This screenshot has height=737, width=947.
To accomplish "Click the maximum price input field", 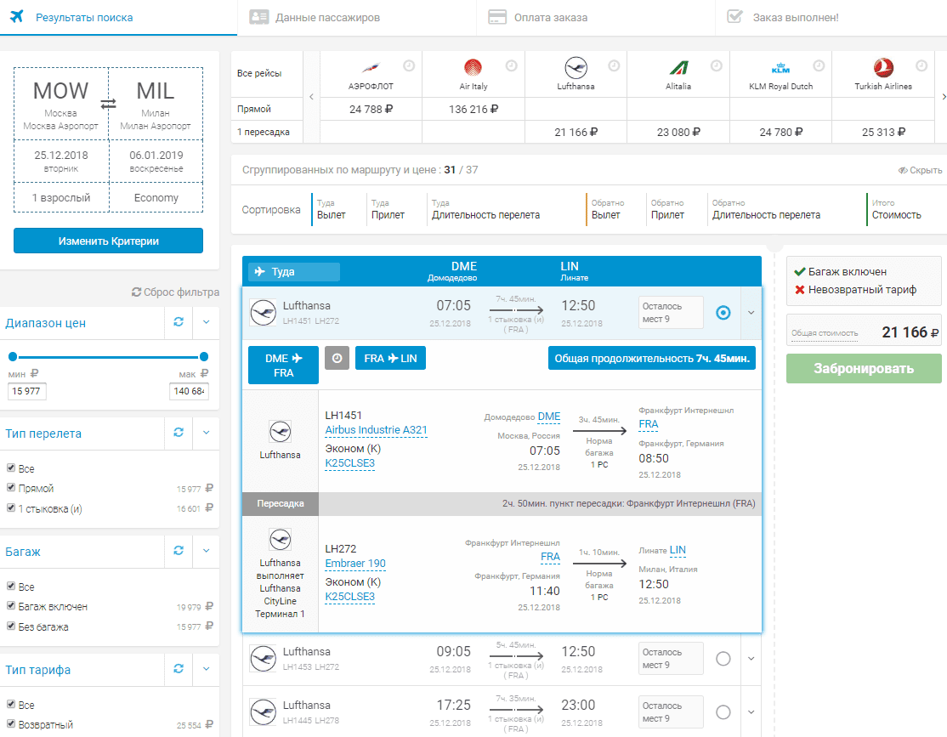I will (189, 391).
